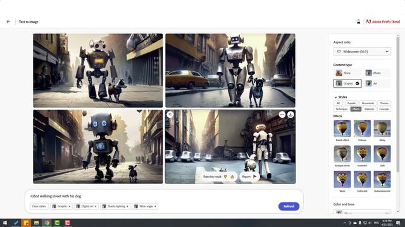Image resolution: width=405 pixels, height=227 pixels.
Task: Give the result a thumbs down
Action: (225, 177)
